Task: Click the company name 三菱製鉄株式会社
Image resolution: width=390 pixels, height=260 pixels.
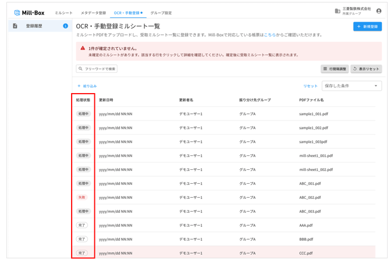Action: (357, 9)
